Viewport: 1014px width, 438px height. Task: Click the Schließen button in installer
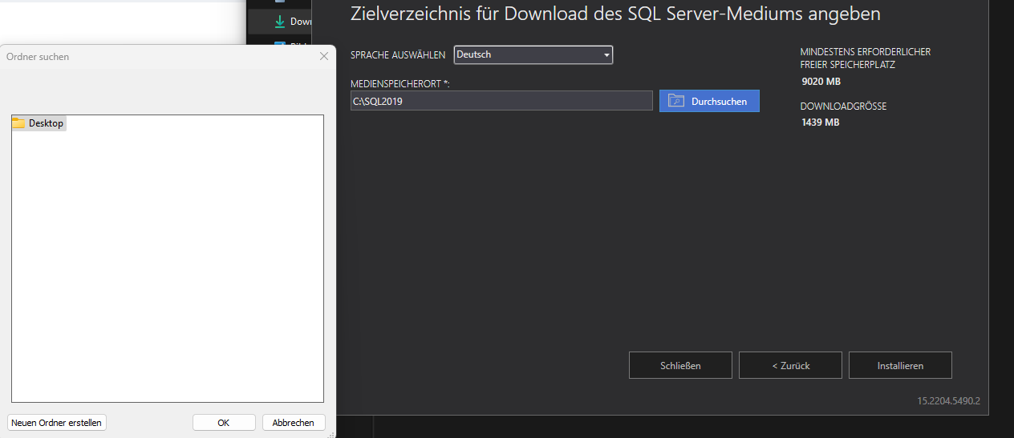[x=680, y=365]
